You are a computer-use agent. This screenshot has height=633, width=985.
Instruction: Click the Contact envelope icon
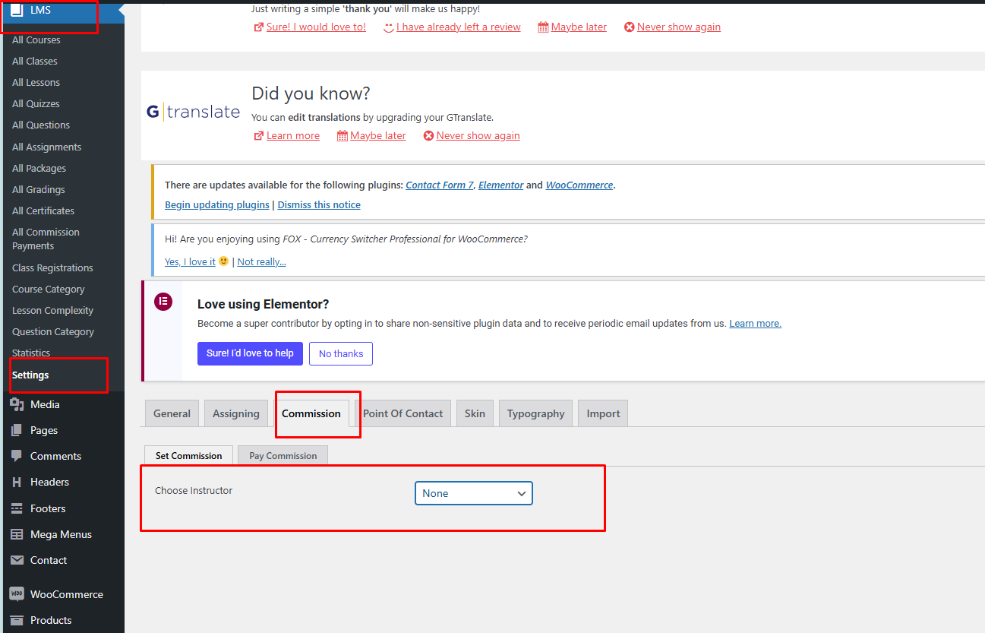pos(17,560)
